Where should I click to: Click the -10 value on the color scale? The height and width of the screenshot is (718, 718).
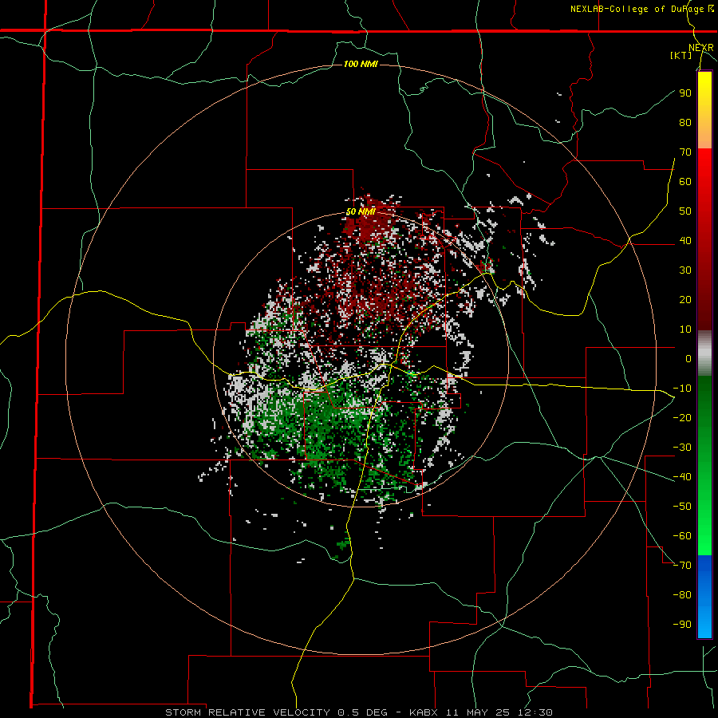[682, 389]
